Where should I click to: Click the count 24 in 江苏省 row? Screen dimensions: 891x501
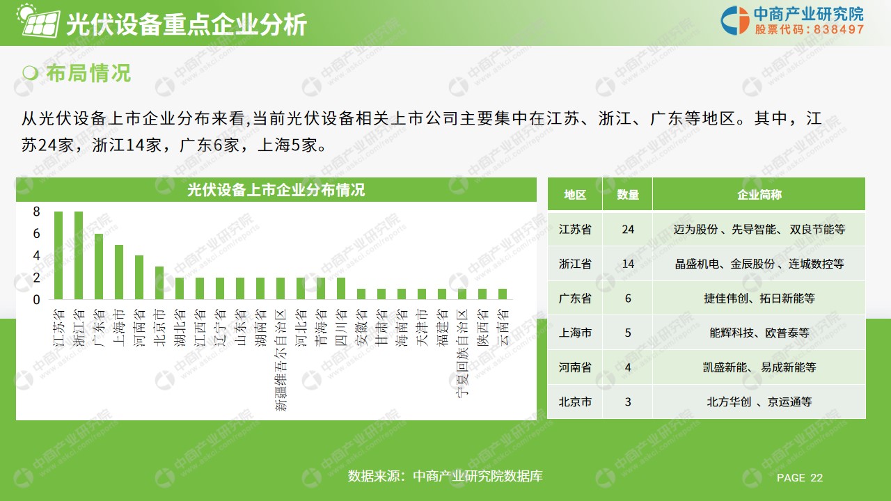tap(628, 229)
